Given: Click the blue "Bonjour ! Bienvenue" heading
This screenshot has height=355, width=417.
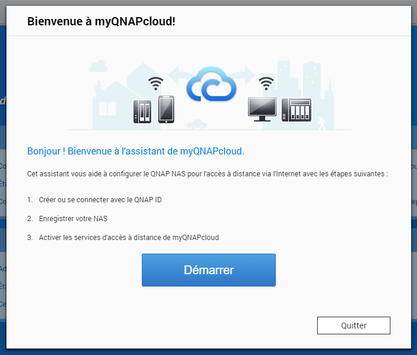Looking at the screenshot, I should tap(136, 152).
